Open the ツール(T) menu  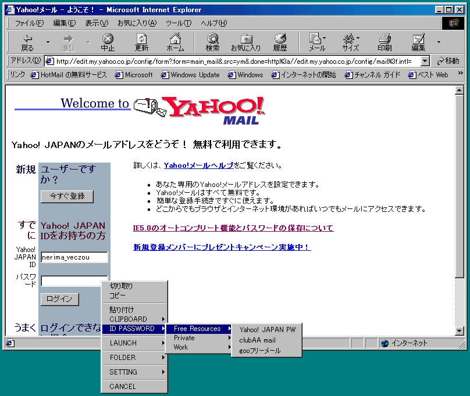179,23
